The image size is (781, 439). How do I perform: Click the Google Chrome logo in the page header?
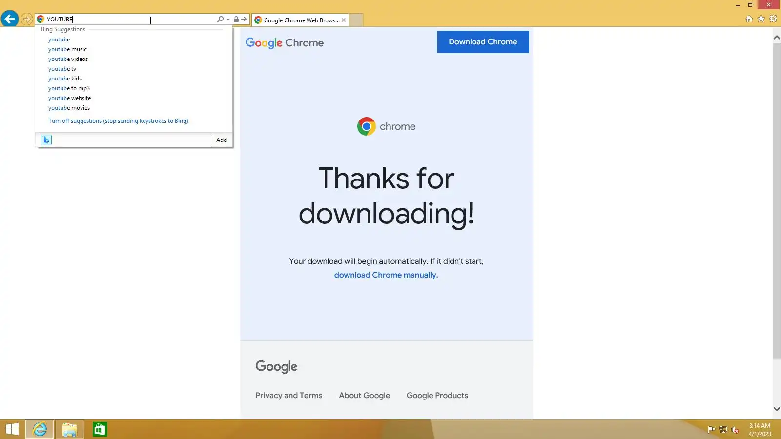pos(285,43)
